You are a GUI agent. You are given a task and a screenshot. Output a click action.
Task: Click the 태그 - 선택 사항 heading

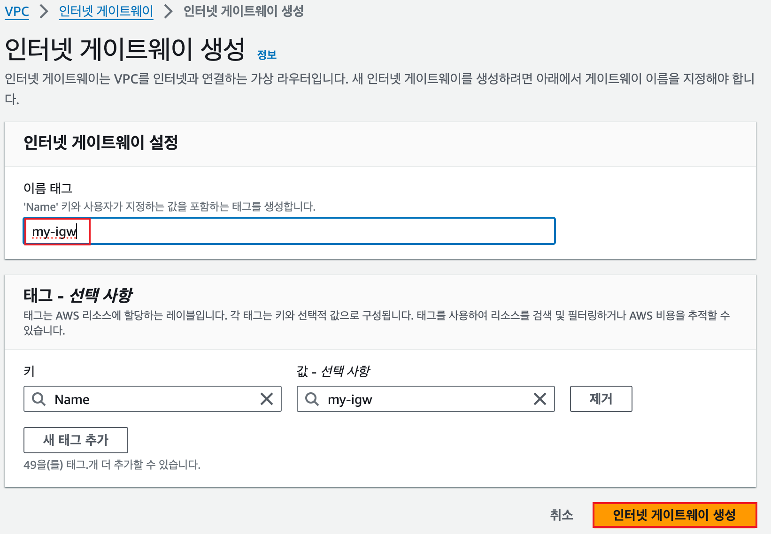78,295
